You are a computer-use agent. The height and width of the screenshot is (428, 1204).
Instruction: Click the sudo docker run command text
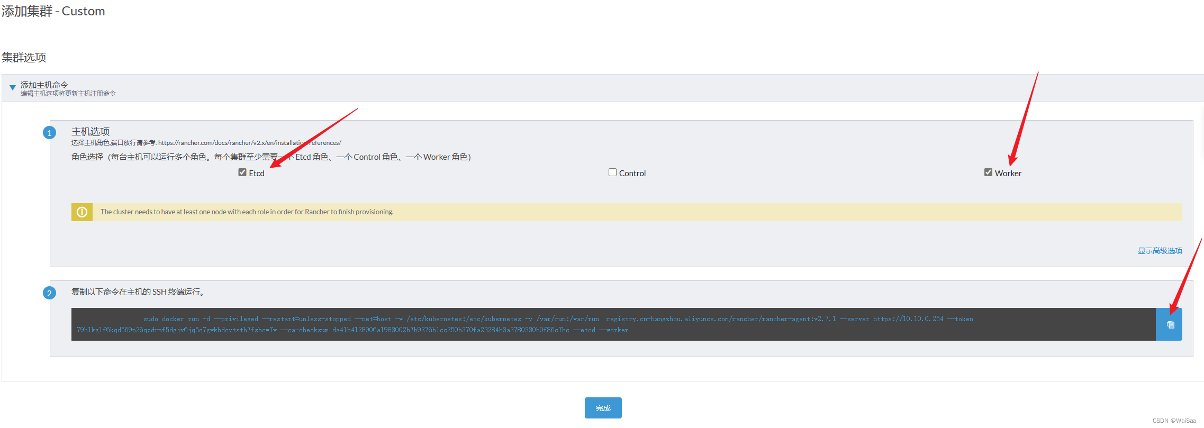[525, 324]
